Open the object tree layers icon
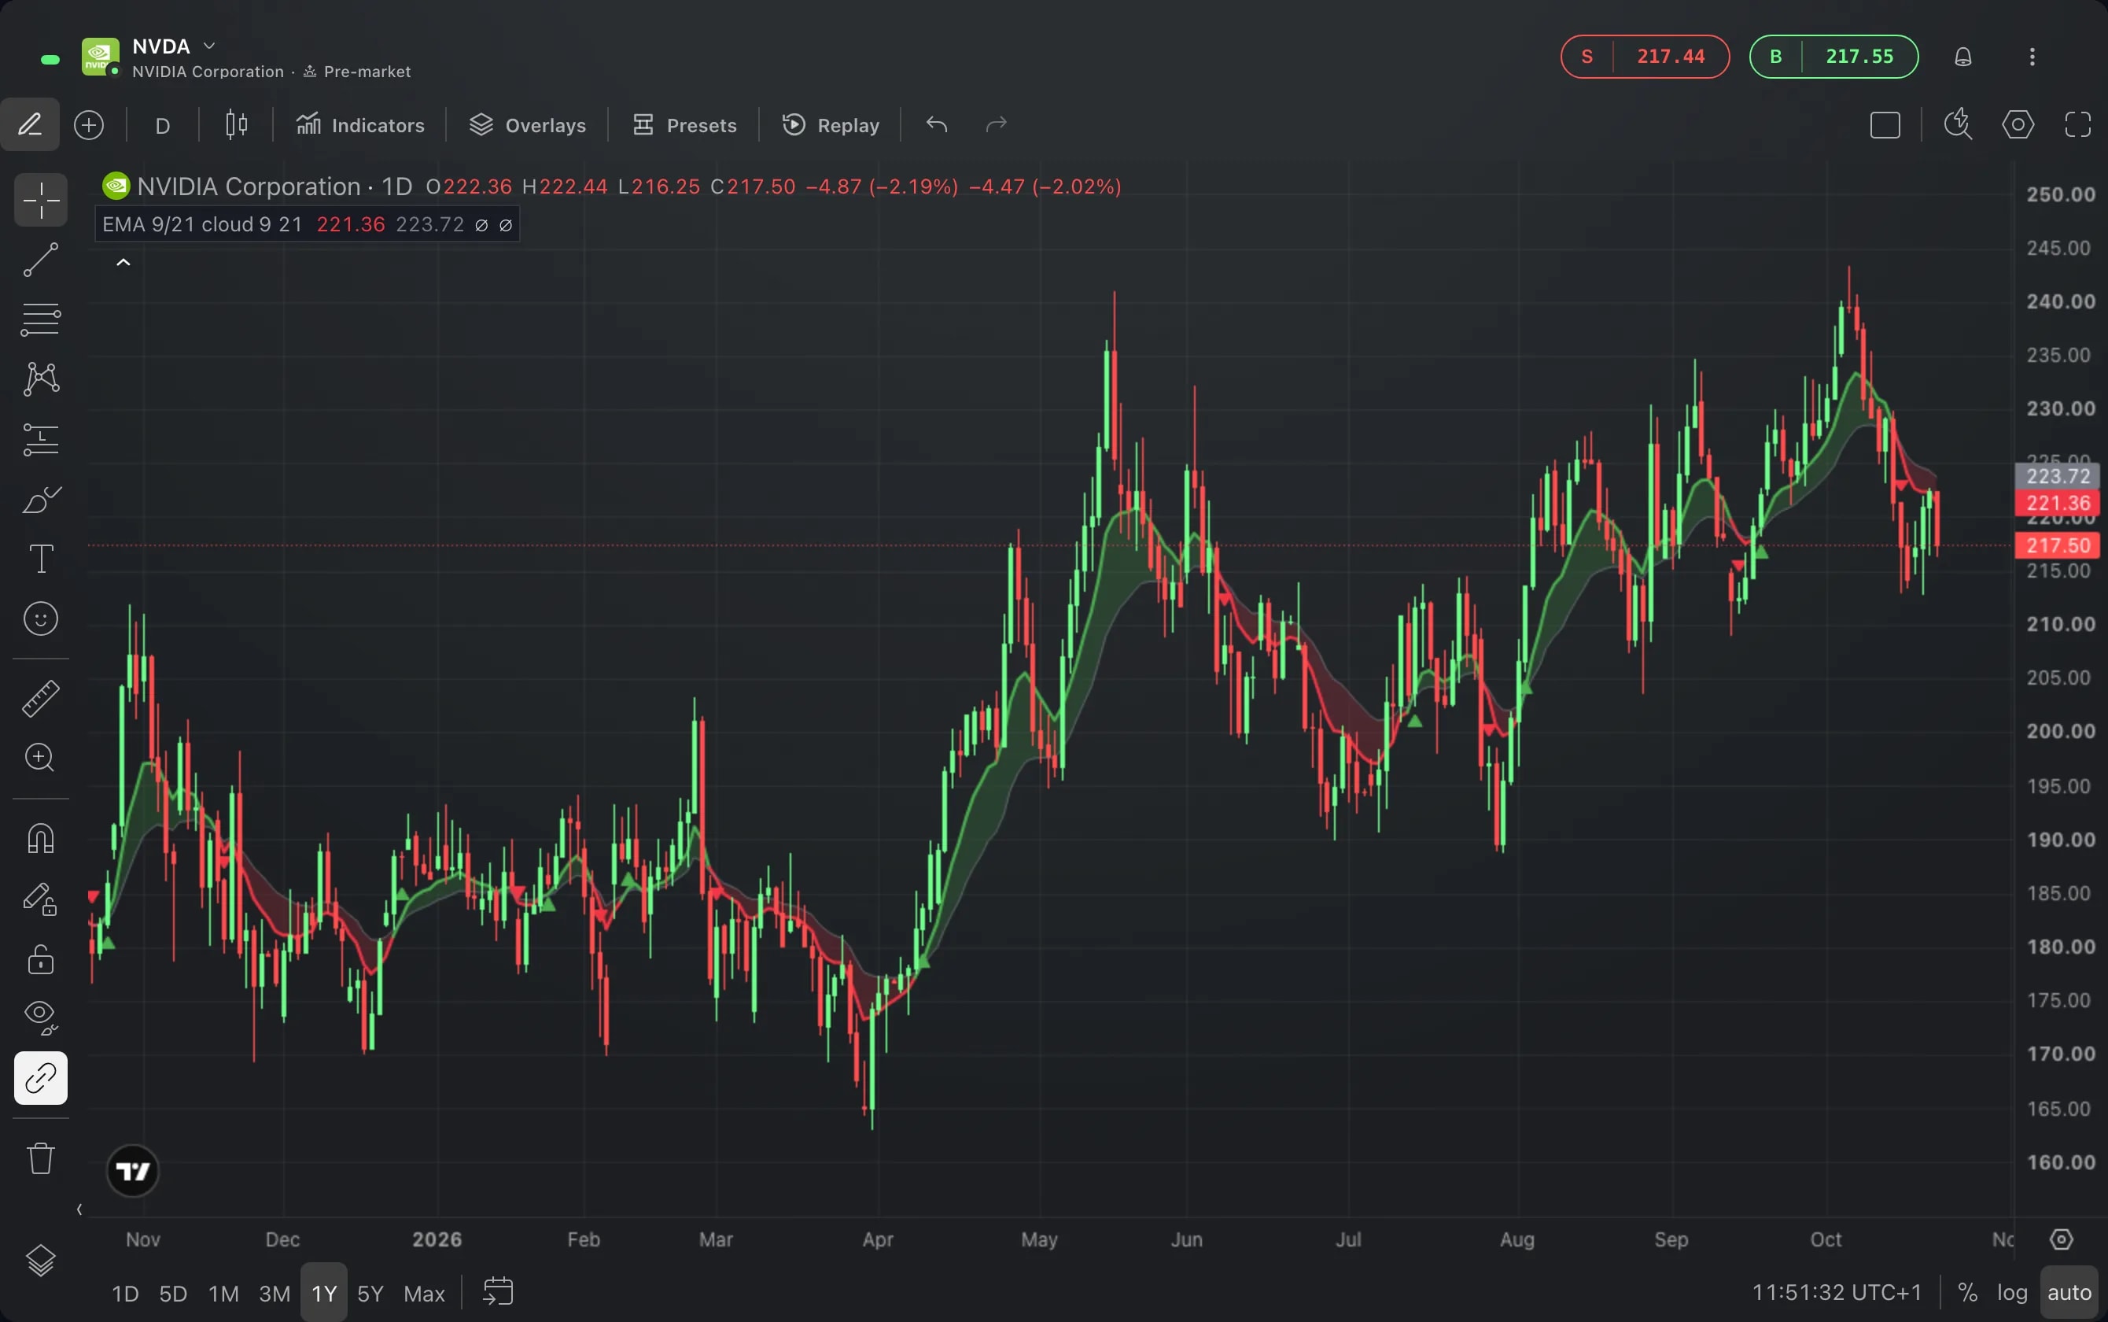 [40, 1260]
